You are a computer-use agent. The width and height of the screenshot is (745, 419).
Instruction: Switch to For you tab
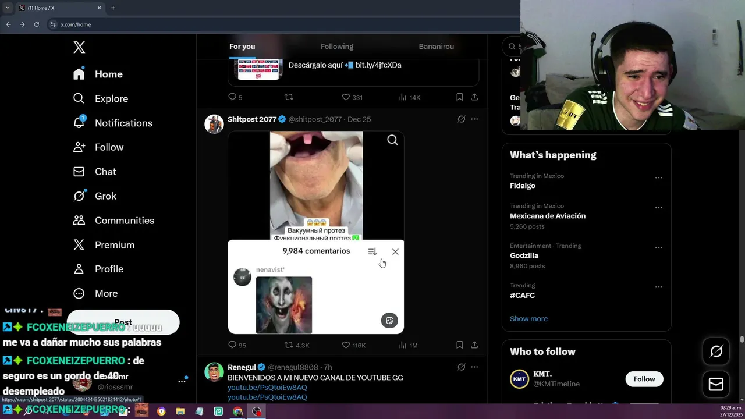(x=242, y=47)
